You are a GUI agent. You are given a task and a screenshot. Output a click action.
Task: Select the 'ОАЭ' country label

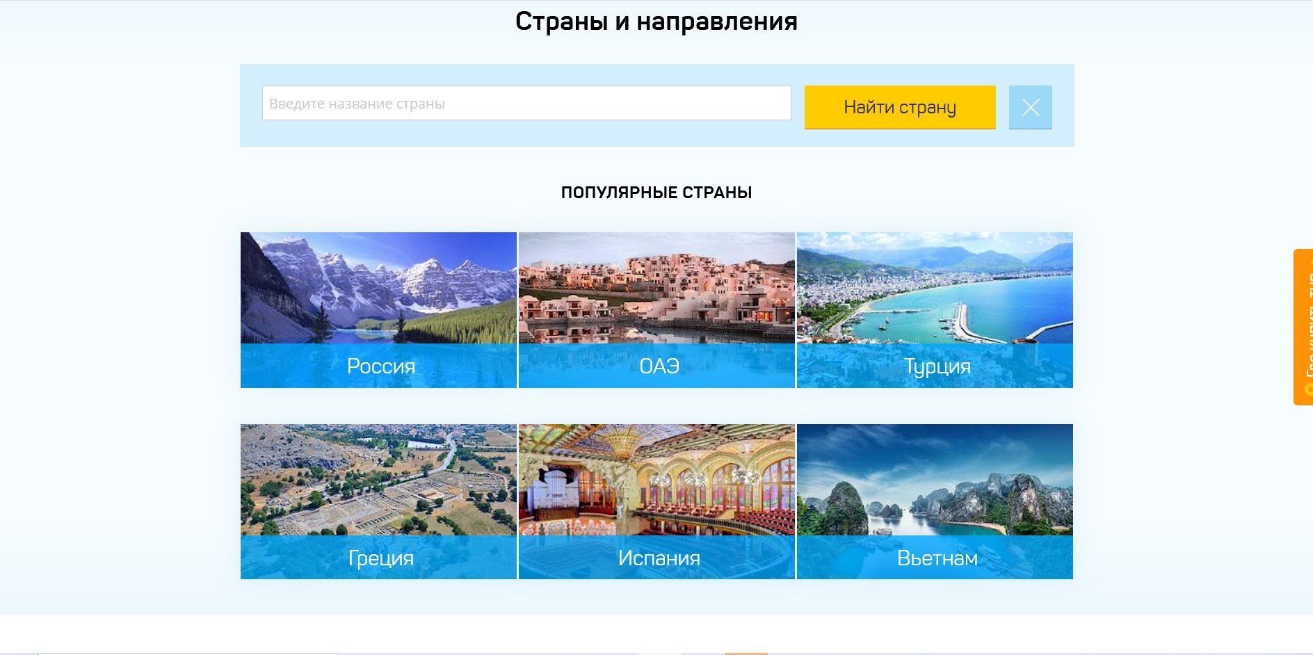click(659, 366)
